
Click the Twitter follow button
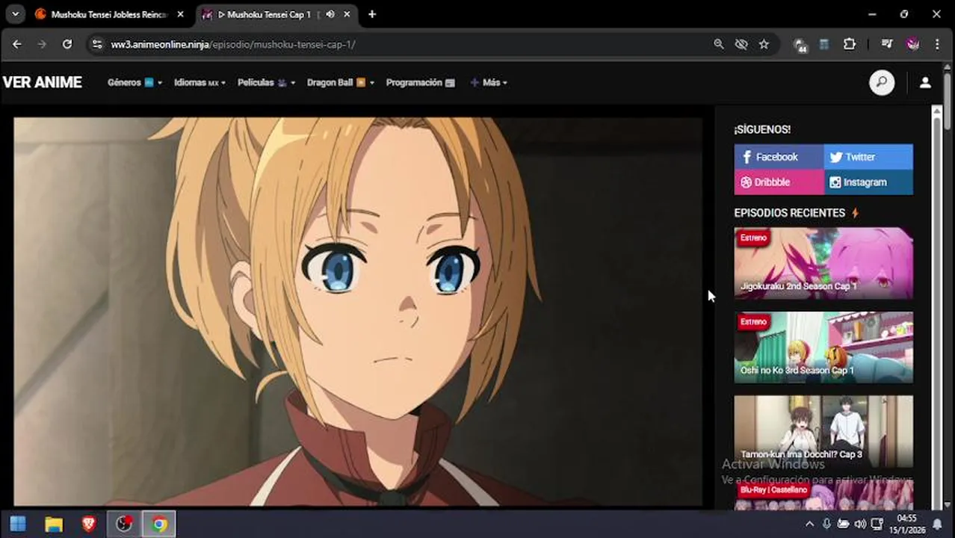[x=868, y=157]
